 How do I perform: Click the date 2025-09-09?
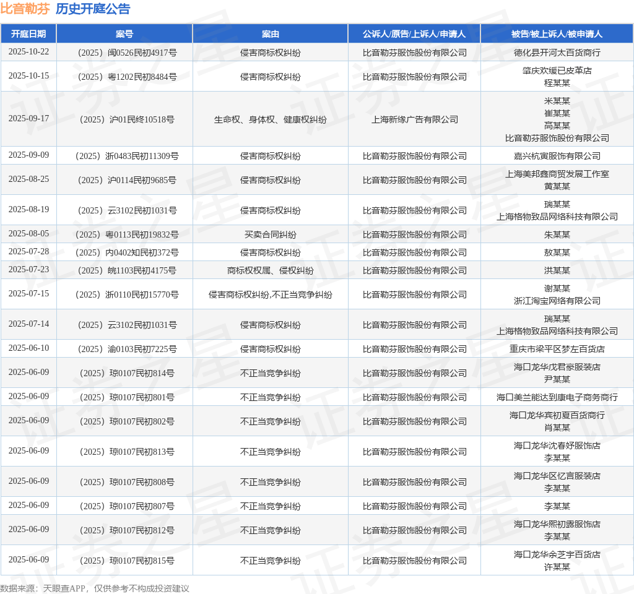(28, 155)
